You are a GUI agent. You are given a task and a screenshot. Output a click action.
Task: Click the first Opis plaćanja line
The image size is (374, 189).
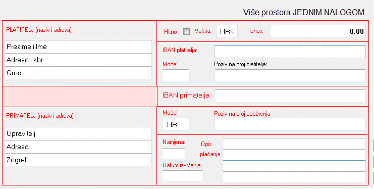pos(294,144)
